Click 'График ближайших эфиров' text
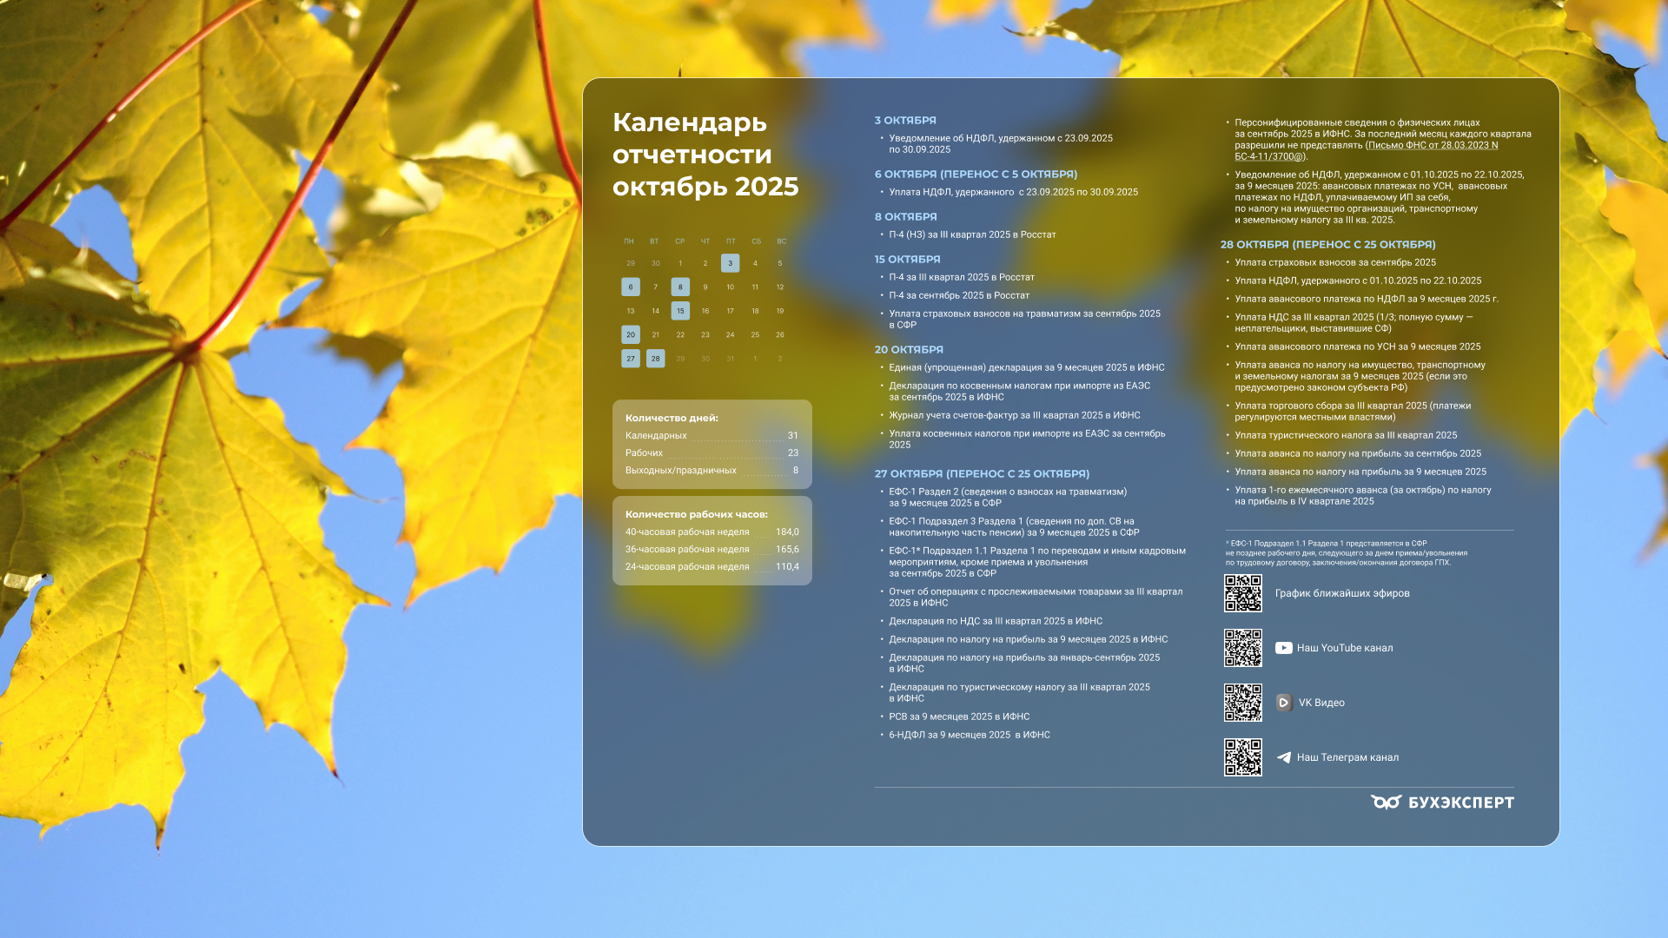1668x938 pixels. click(1342, 593)
